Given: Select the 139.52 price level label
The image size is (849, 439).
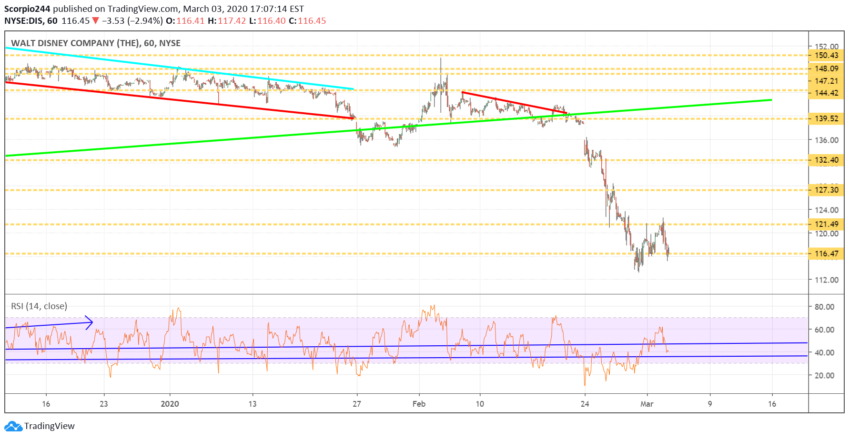Looking at the screenshot, I should (826, 118).
